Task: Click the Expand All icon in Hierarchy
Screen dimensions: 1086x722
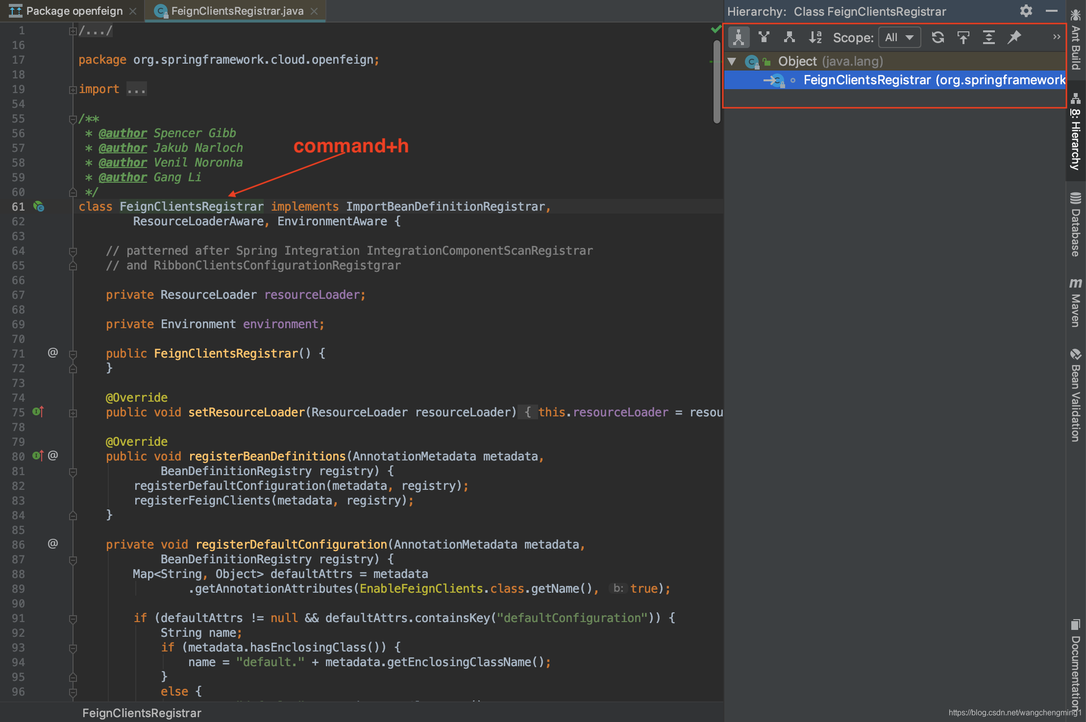Action: pyautogui.click(x=989, y=38)
